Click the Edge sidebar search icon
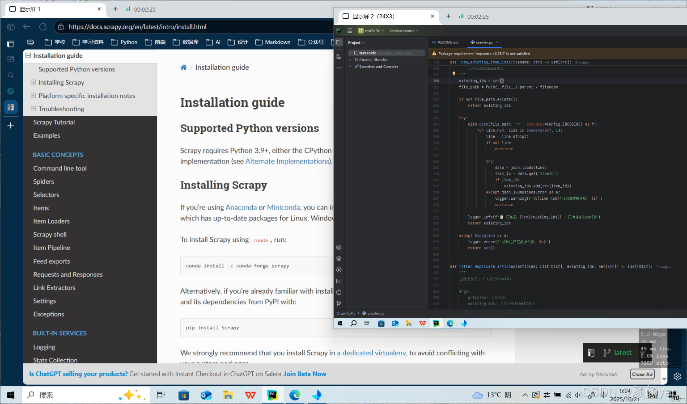 [x=11, y=75]
